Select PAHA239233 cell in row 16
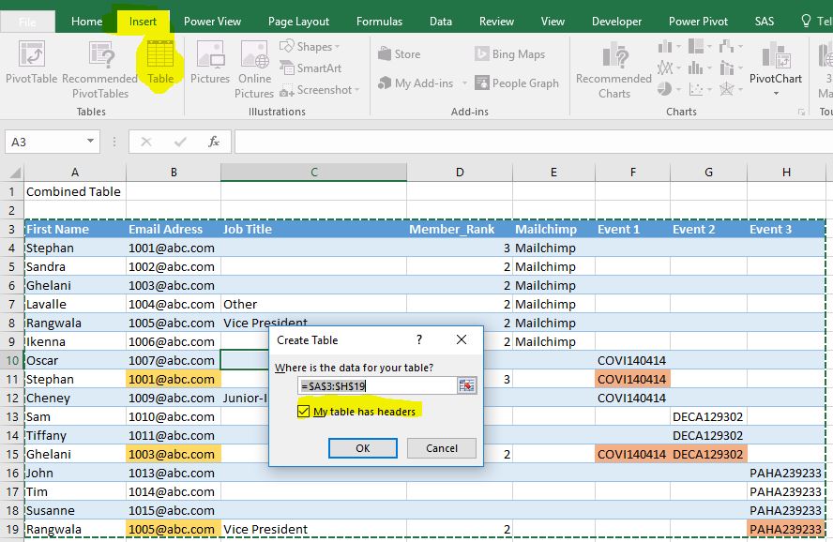 tap(786, 473)
